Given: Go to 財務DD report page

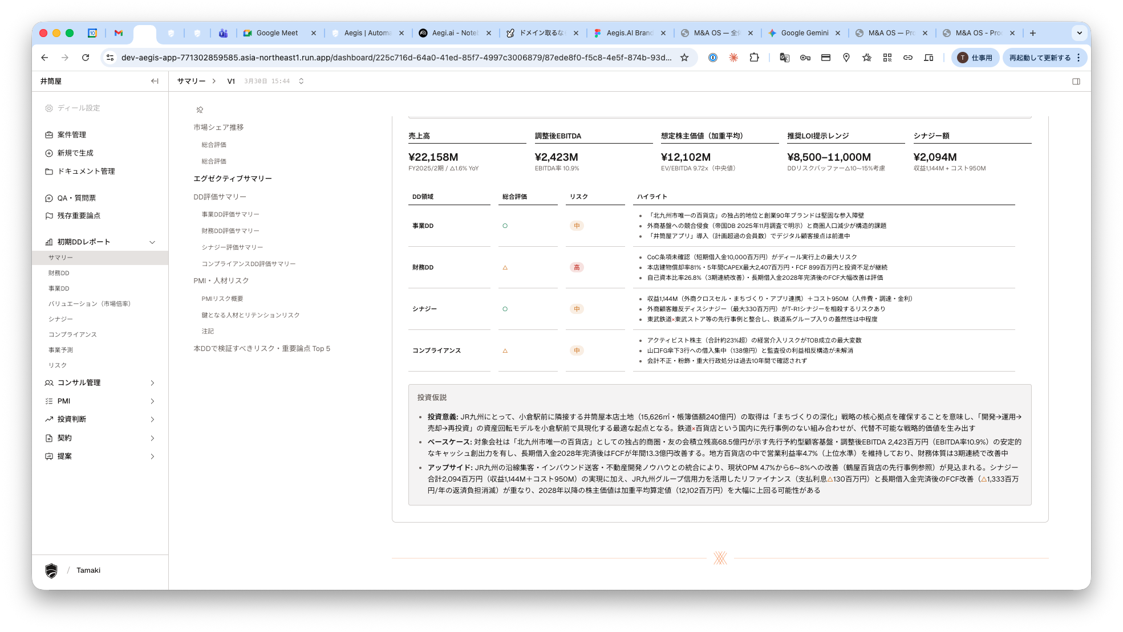Looking at the screenshot, I should pos(59,274).
